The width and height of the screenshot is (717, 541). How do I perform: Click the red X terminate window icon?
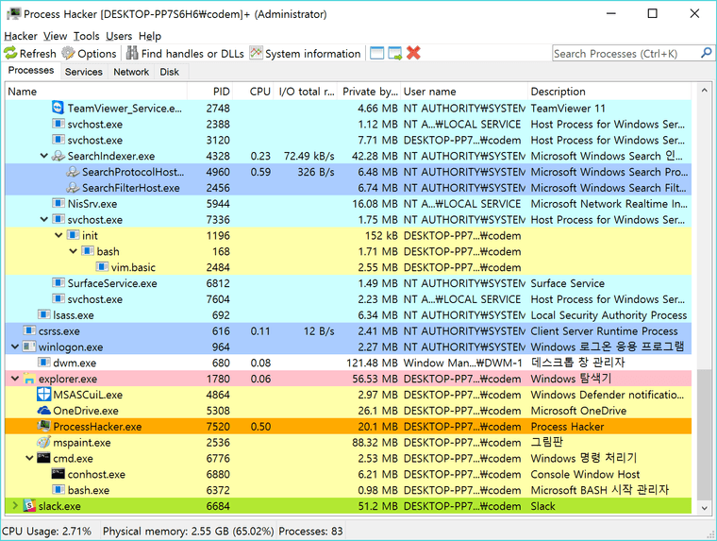pos(413,54)
